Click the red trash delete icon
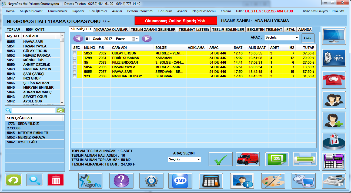The height and width of the screenshot is (193, 351). coord(56,180)
